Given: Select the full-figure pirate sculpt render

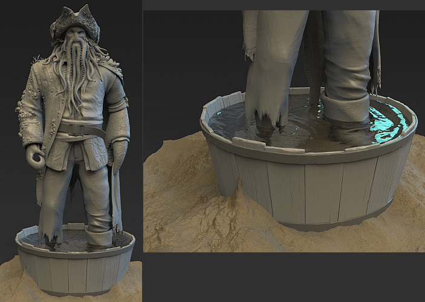Looking at the screenshot, I should [x=71, y=151].
